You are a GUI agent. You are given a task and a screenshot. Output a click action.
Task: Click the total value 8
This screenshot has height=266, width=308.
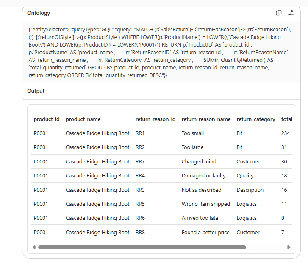pos(283,218)
